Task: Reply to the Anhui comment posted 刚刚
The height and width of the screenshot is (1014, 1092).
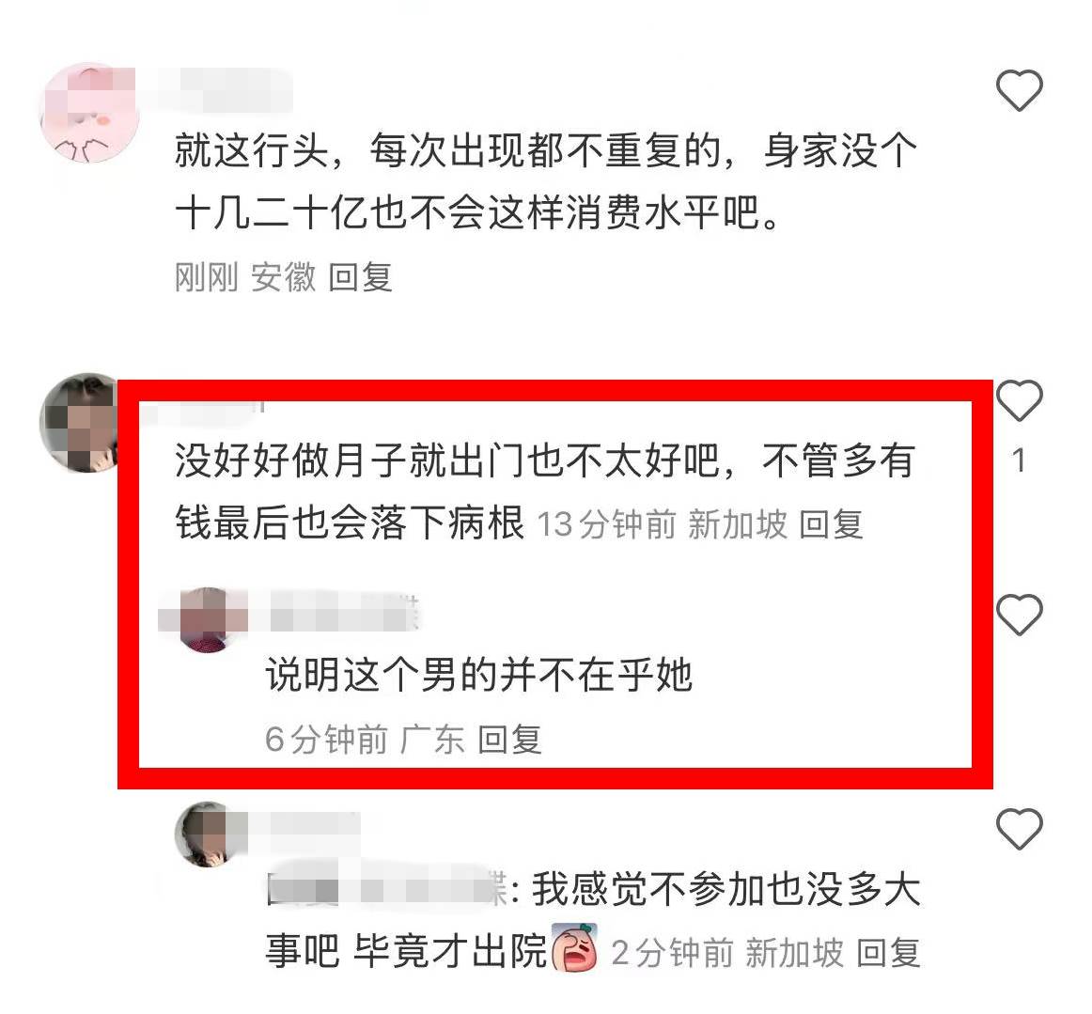Action: coord(360,277)
